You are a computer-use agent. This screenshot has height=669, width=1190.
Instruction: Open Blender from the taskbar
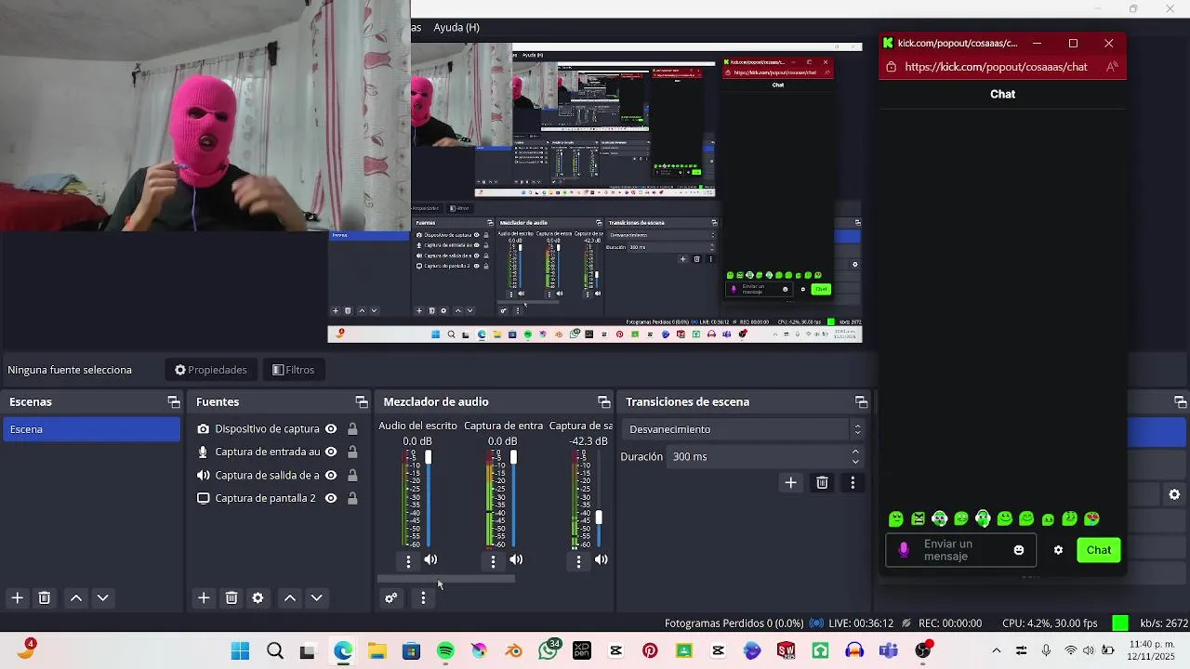click(514, 651)
